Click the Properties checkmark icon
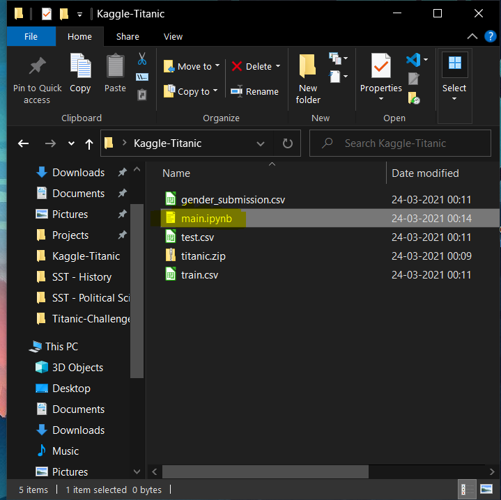The image size is (501, 500). 381,65
